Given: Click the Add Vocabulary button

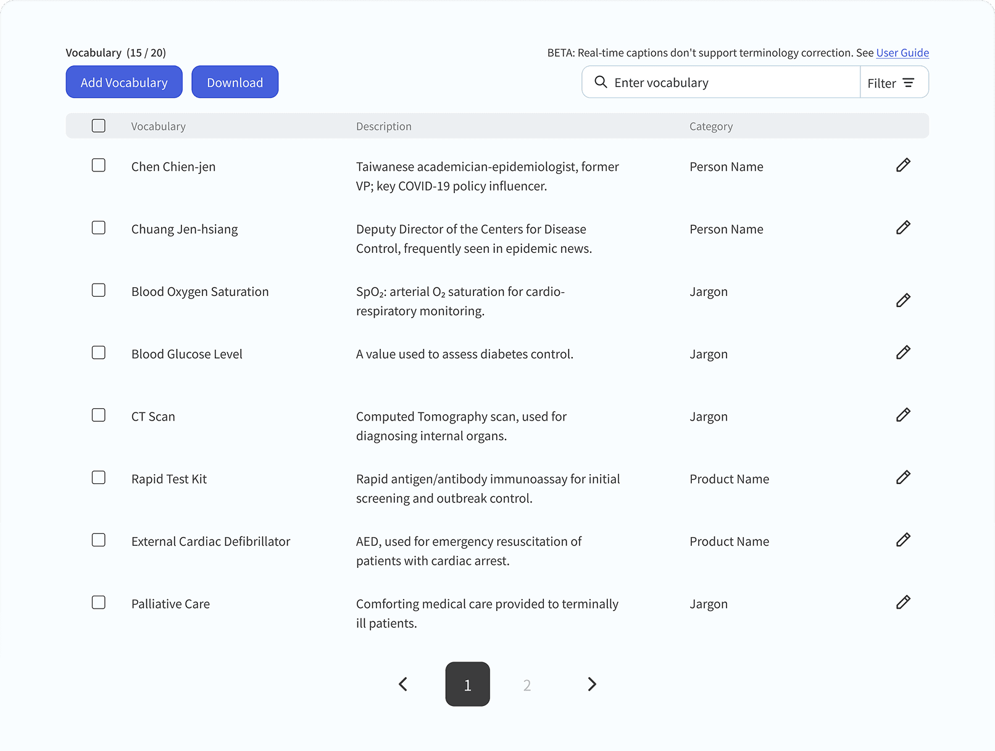Looking at the screenshot, I should [x=124, y=83].
